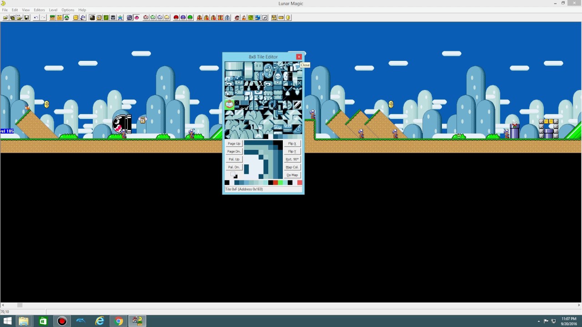Click the Map Col. button

coord(292,167)
